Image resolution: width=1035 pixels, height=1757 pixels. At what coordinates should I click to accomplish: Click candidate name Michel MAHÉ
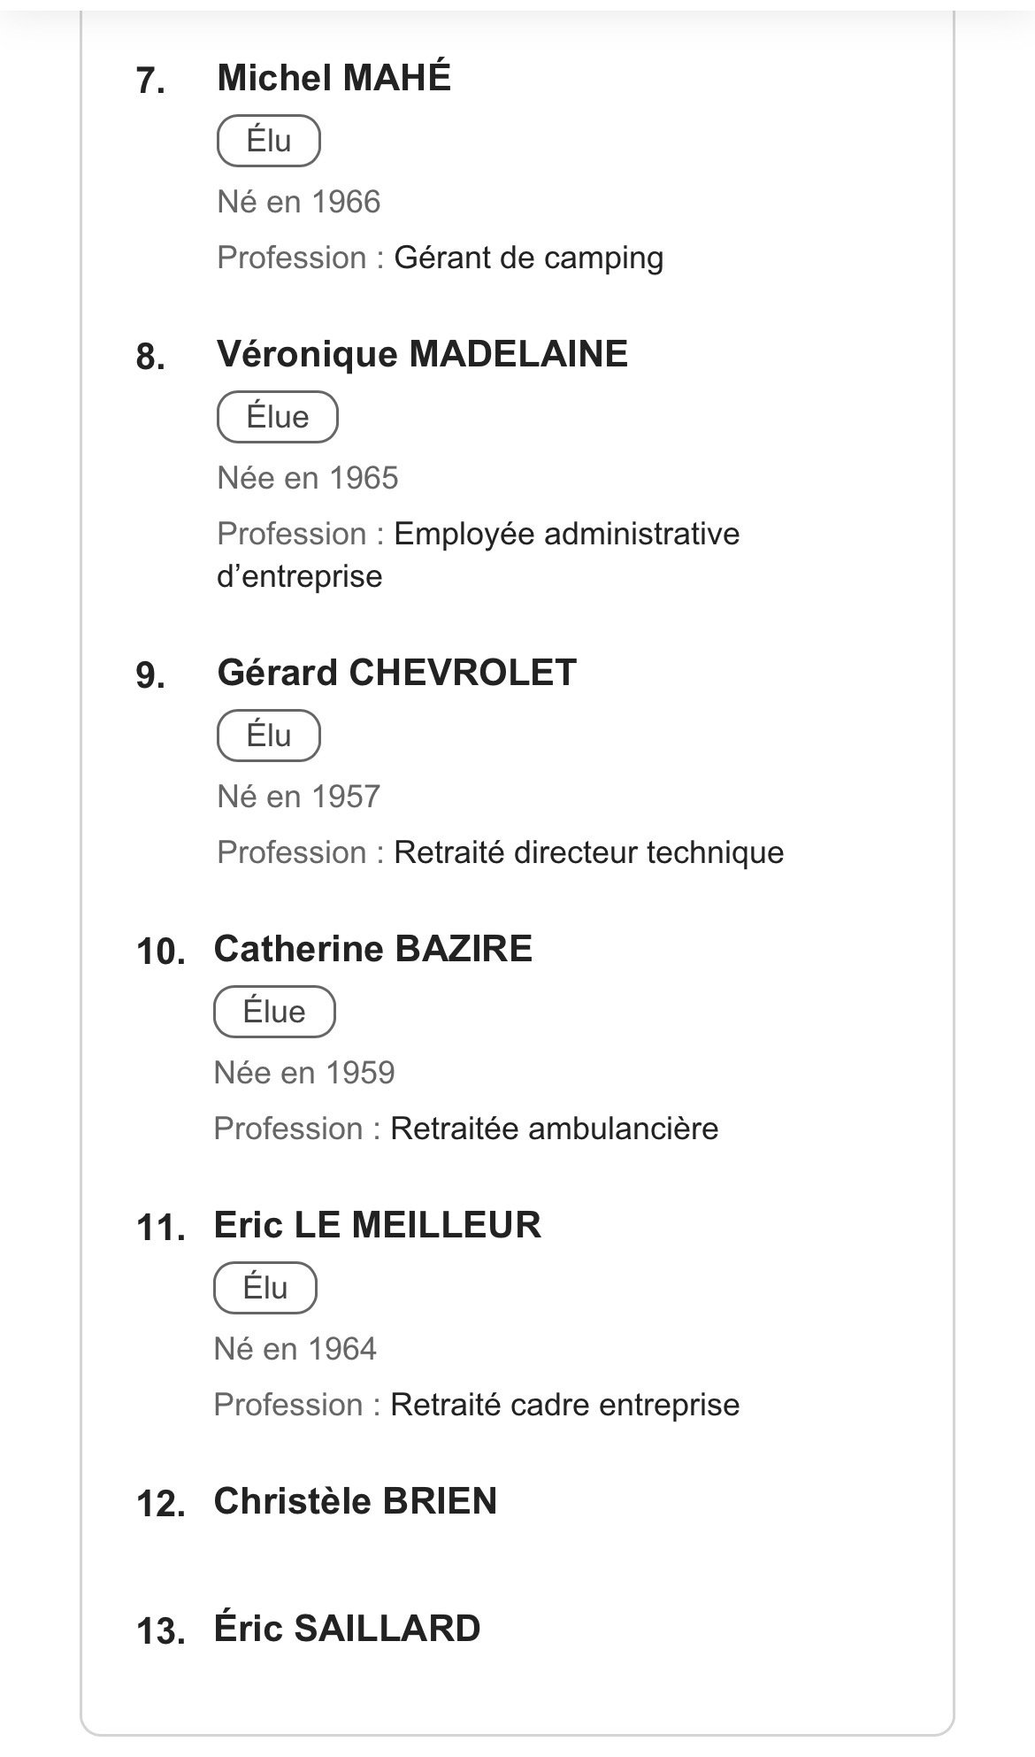tap(333, 78)
